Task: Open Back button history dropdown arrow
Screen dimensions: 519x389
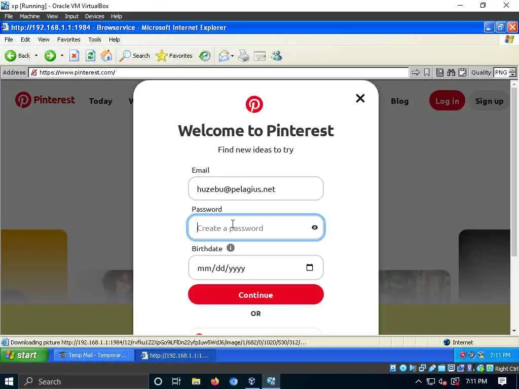Action: pos(36,56)
